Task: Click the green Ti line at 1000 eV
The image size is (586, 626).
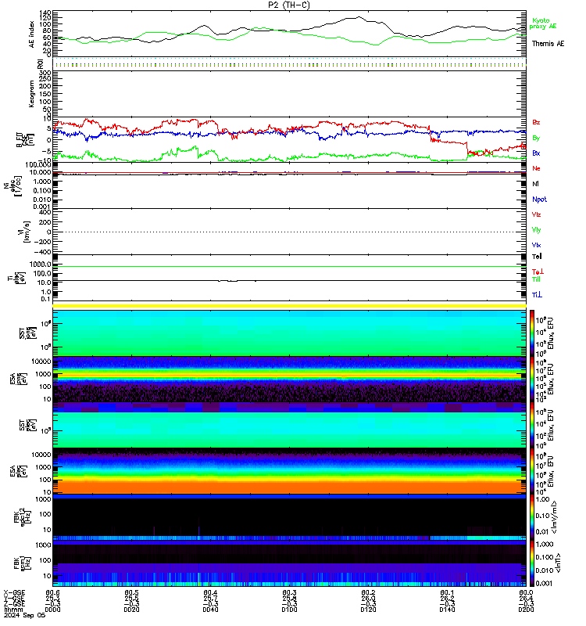Action: [289, 266]
